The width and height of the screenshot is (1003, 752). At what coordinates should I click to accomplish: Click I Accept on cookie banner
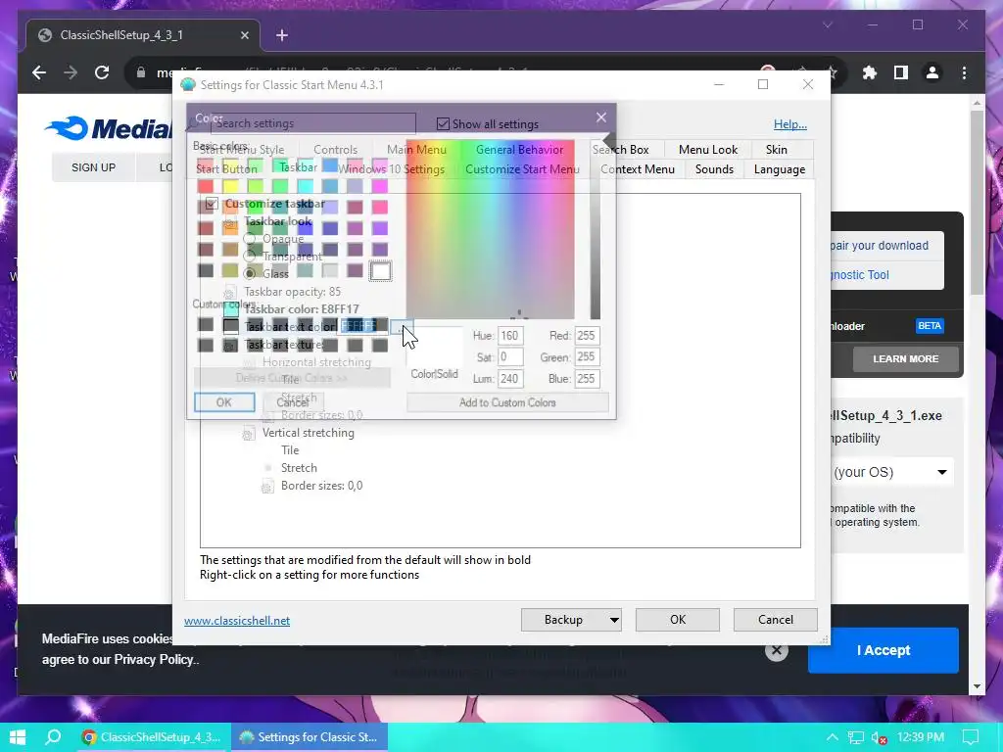click(x=884, y=650)
